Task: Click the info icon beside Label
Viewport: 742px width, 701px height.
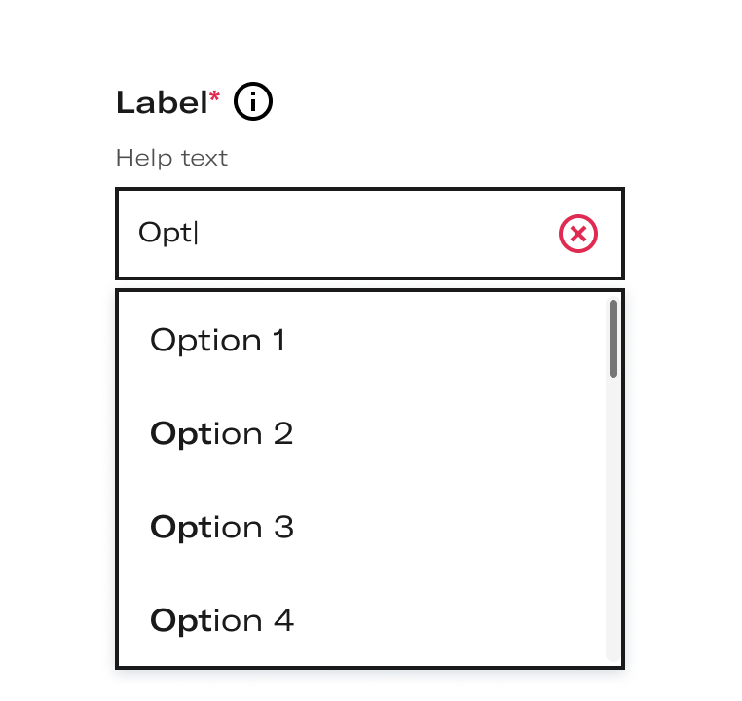Action: click(253, 101)
